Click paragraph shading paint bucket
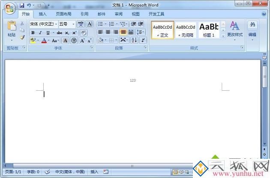The width and height of the screenshot is (270, 178). coord(101,40)
